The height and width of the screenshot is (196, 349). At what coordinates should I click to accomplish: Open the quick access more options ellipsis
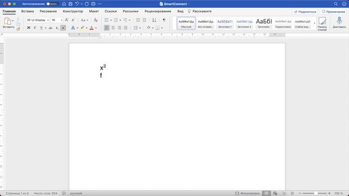(x=100, y=4)
